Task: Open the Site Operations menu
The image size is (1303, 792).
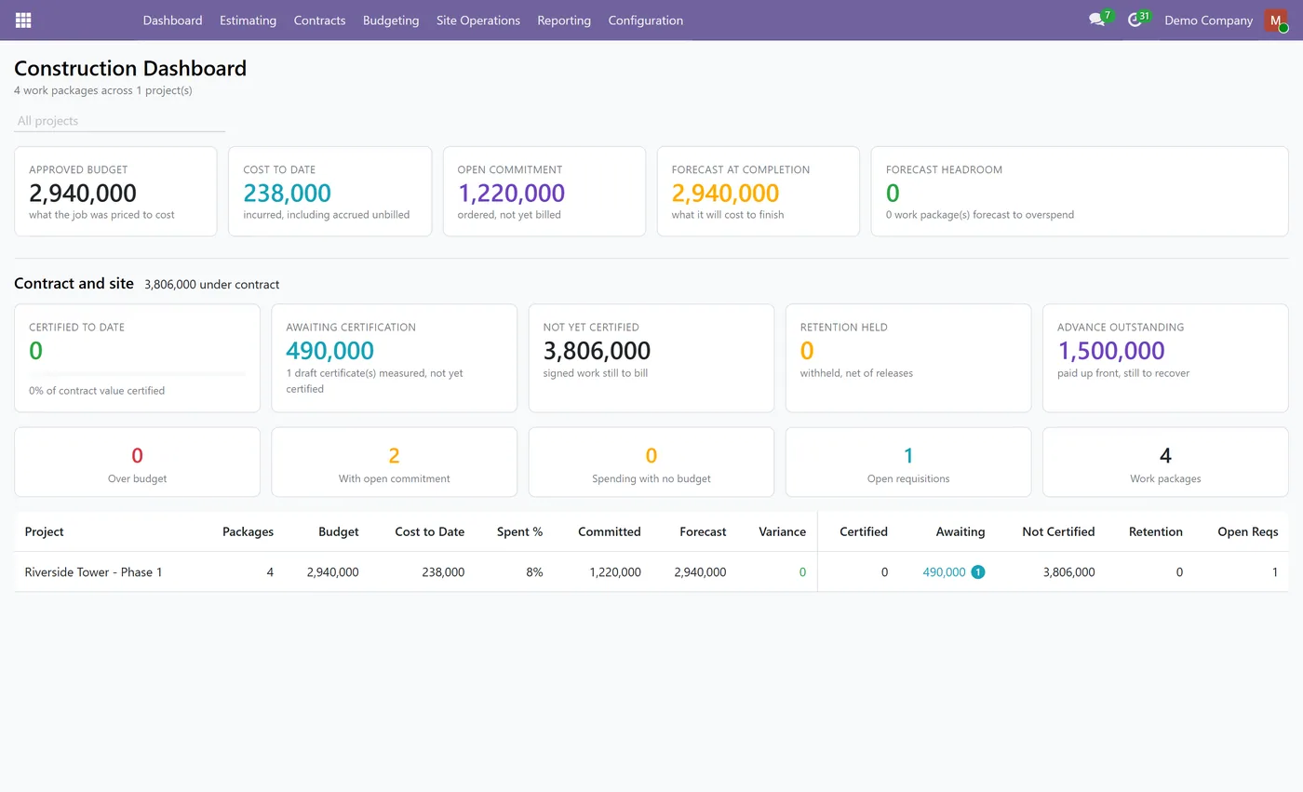Action: [x=478, y=20]
